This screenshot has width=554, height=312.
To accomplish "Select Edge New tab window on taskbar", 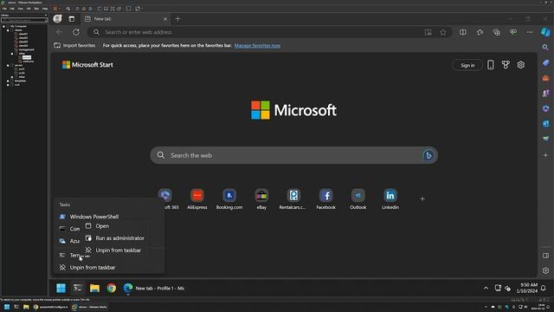I will [154, 289].
